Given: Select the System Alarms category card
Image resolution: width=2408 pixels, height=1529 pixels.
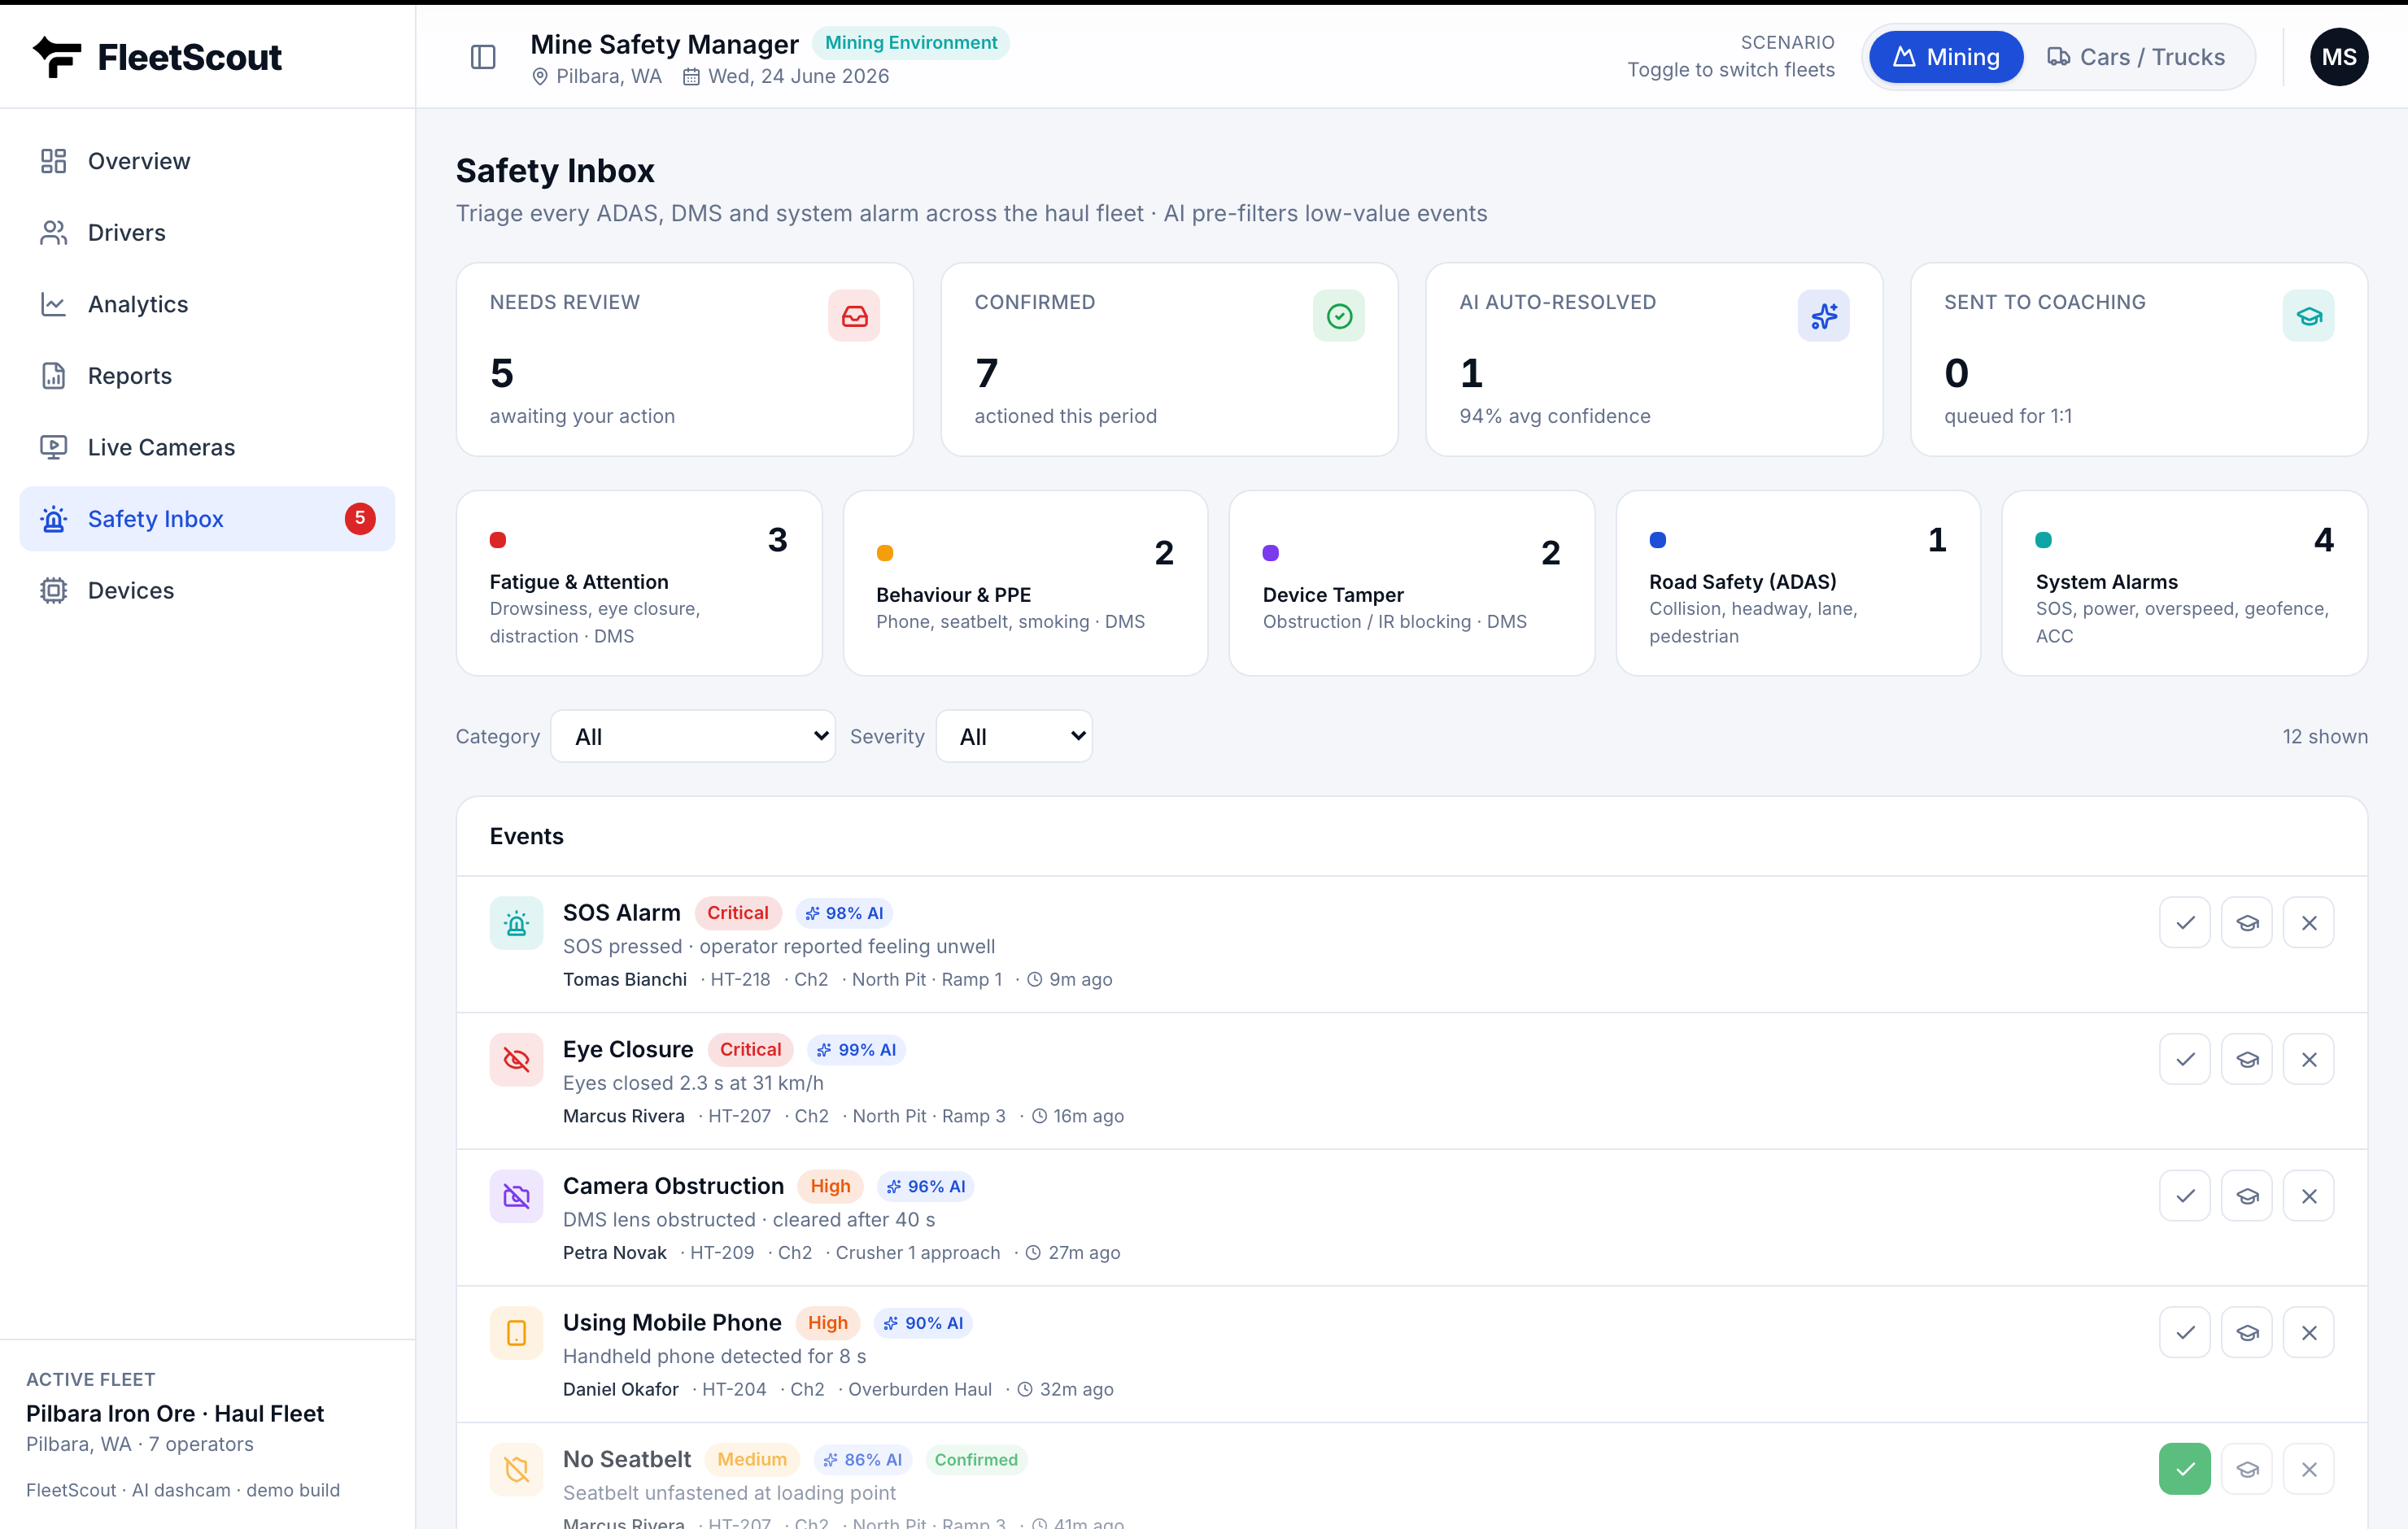Looking at the screenshot, I should pyautogui.click(x=2184, y=583).
